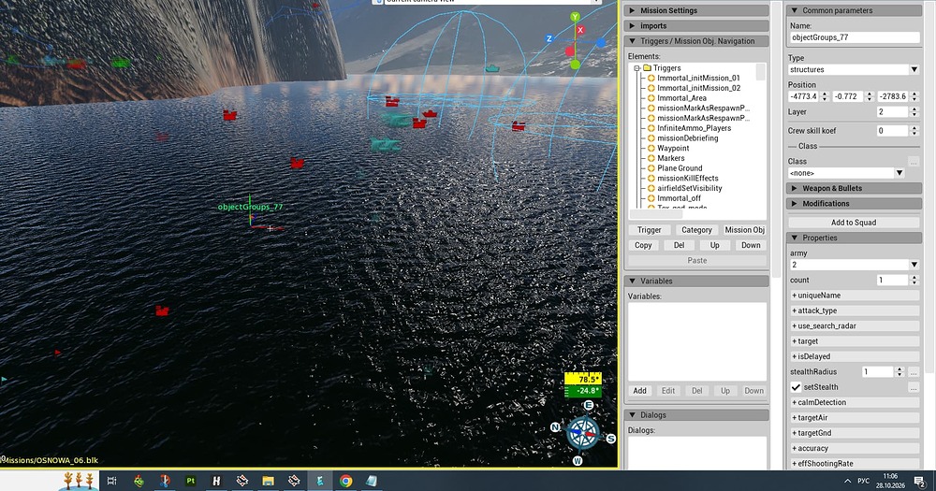Screen dimensions: 936x491
Task: Open the army dropdown
Action: 854,265
